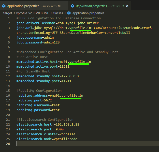Click 'admin' username value
This screenshot has width=159, height=152.
(x=49, y=38)
